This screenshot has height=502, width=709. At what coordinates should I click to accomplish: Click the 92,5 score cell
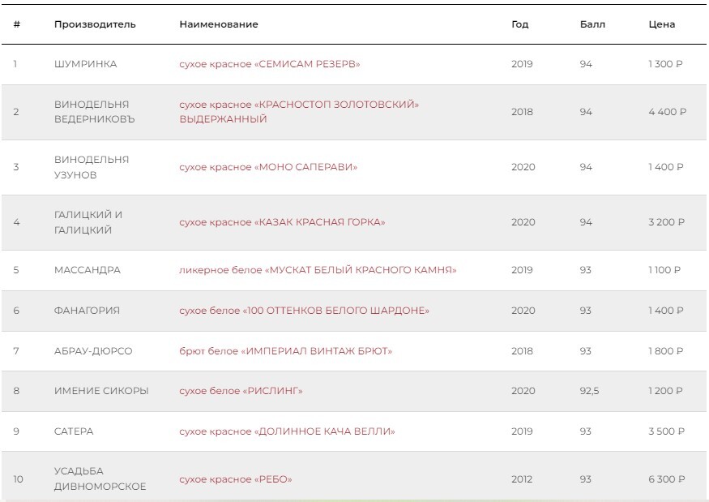pos(589,391)
